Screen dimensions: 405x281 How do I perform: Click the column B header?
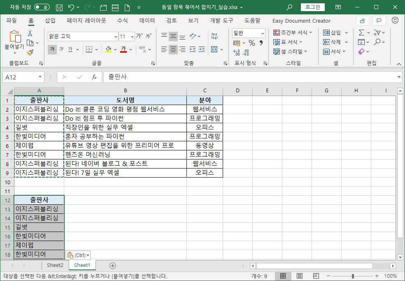[125, 91]
